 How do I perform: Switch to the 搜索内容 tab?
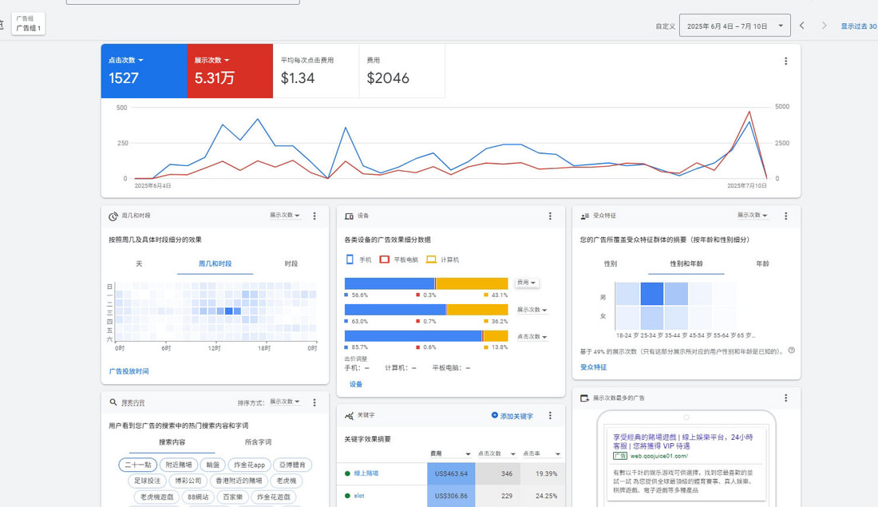tap(172, 442)
